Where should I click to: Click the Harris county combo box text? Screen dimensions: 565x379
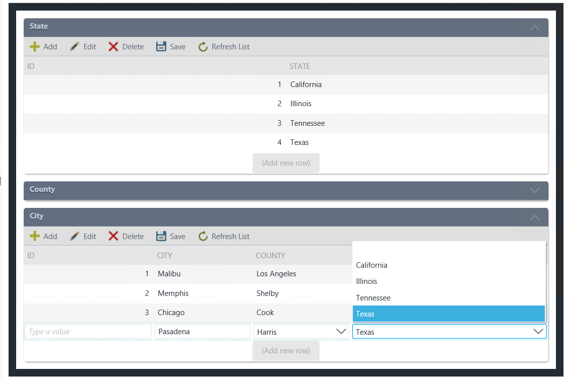pos(267,332)
